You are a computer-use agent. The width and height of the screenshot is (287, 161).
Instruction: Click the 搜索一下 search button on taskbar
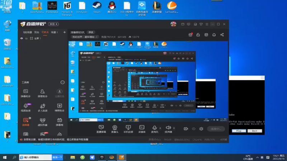coord(57,157)
